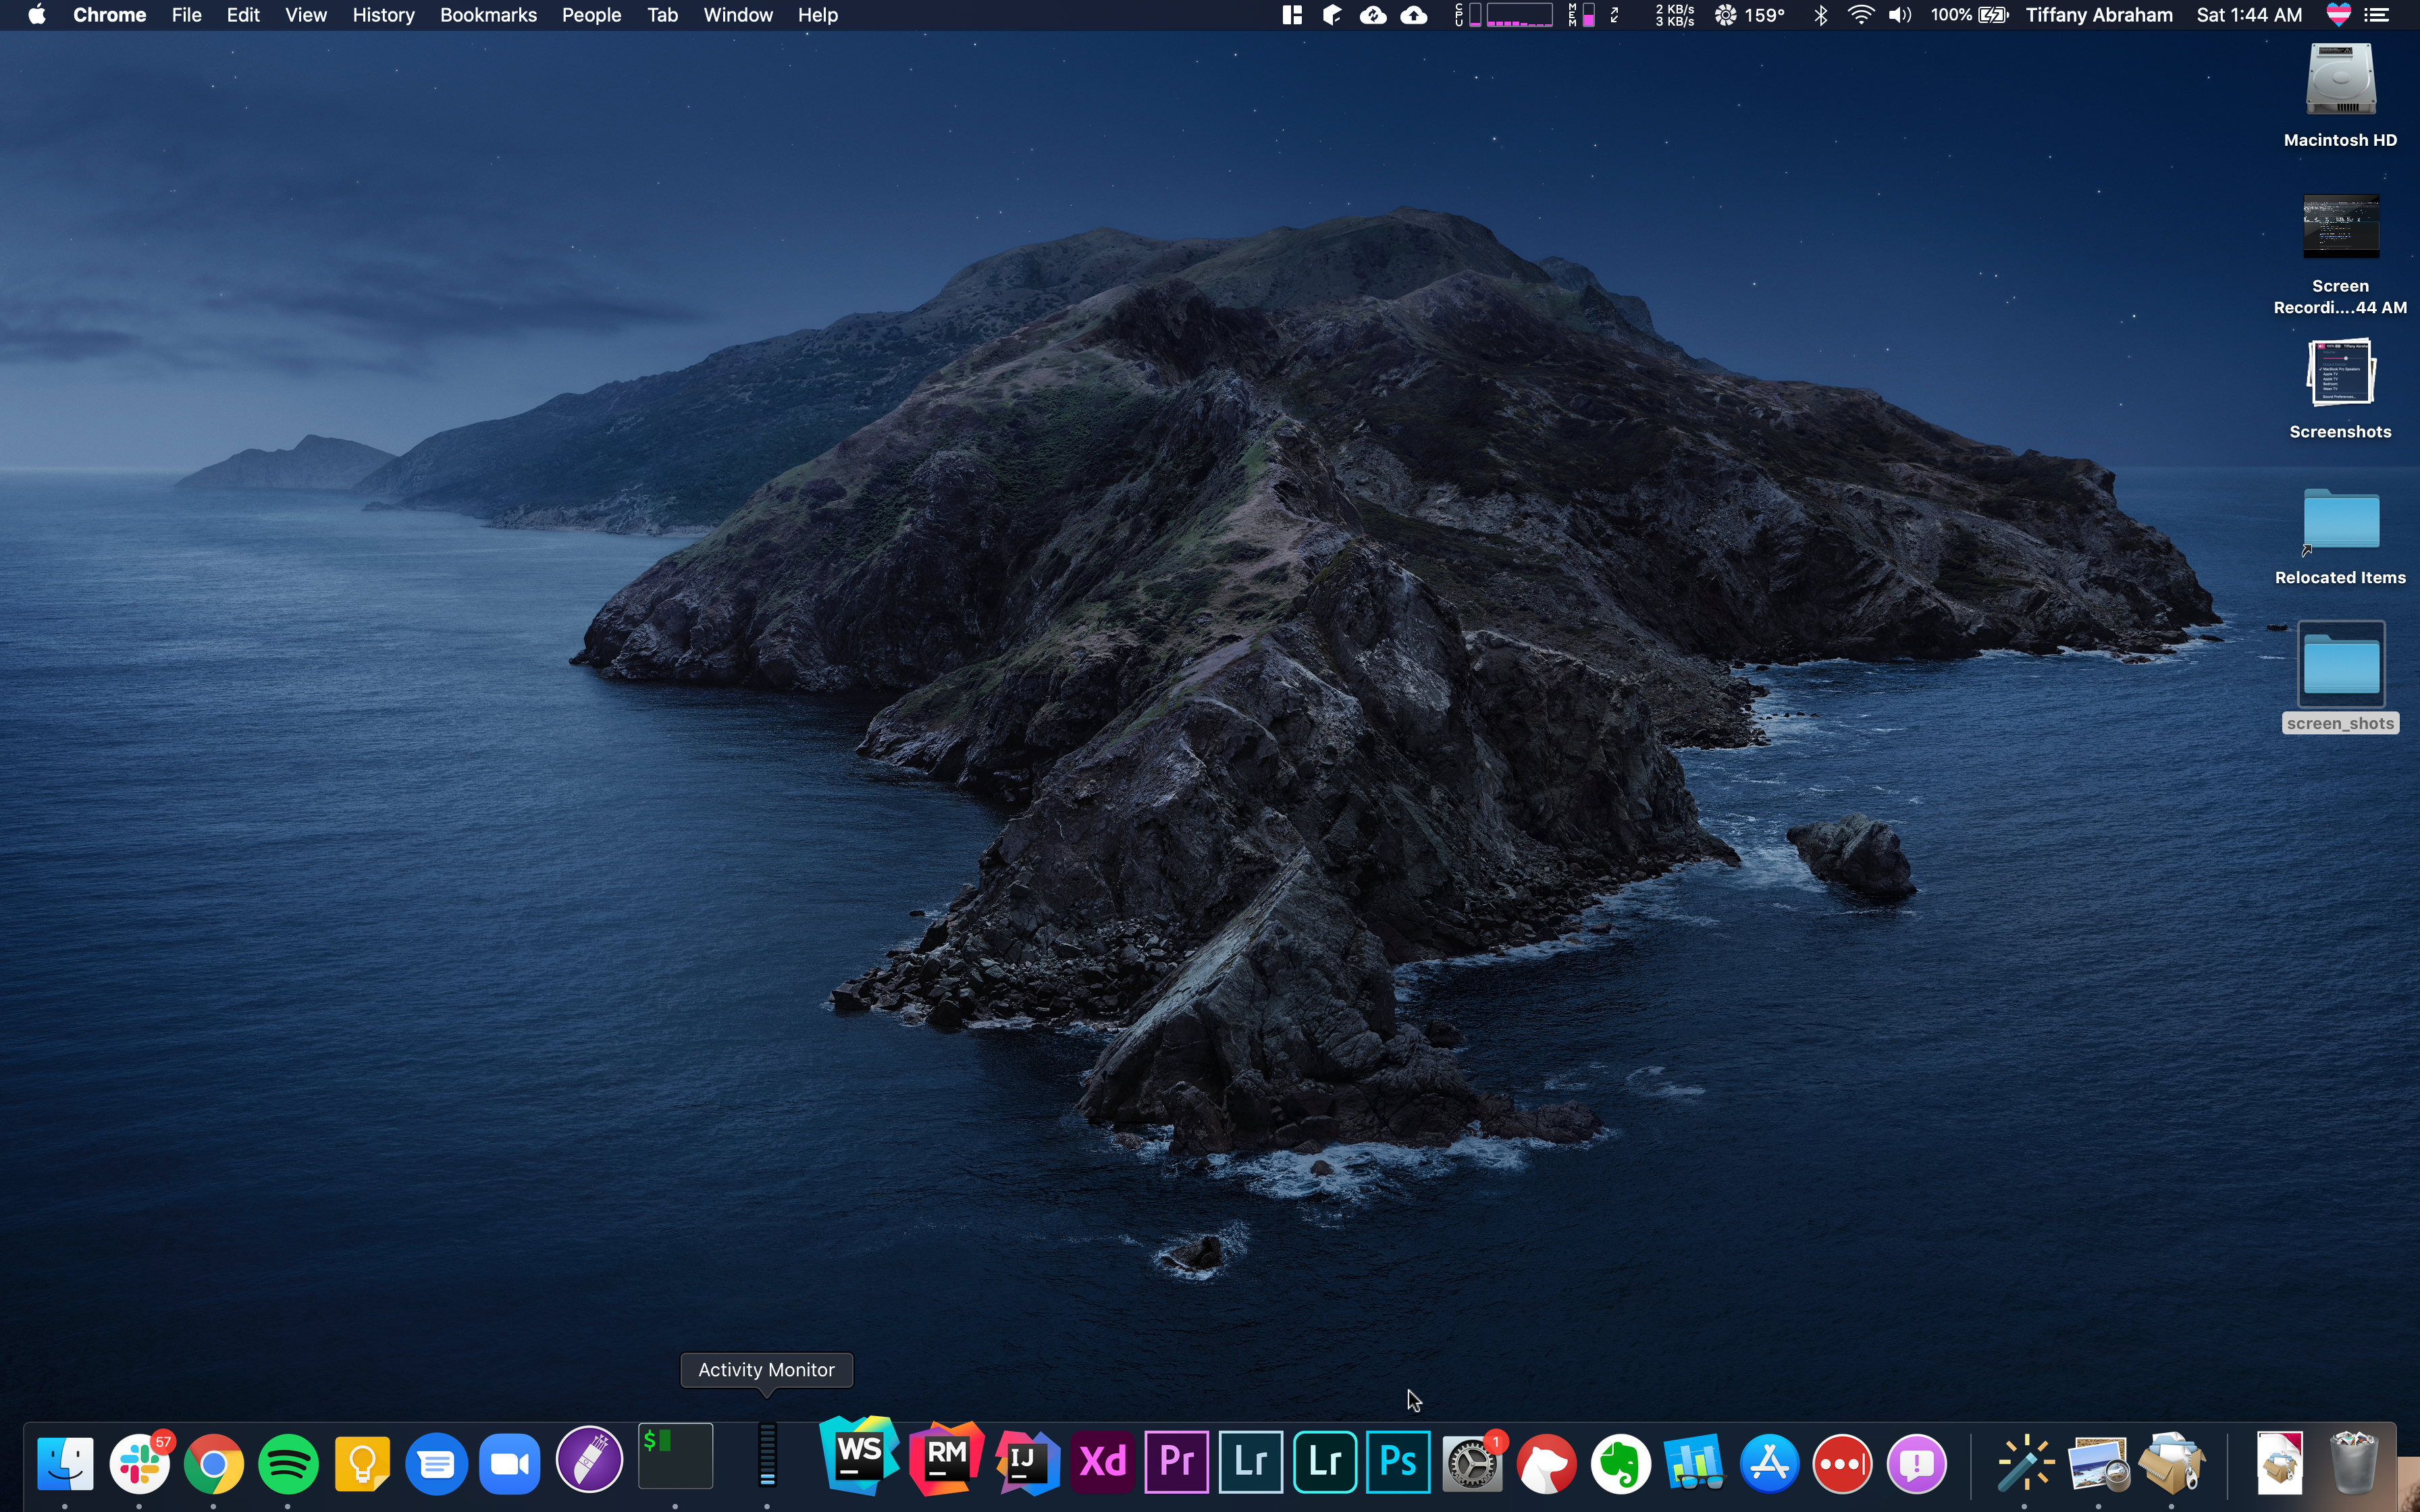Open Photoshop from the dock
This screenshot has width=2420, height=1512.
pyautogui.click(x=1398, y=1462)
